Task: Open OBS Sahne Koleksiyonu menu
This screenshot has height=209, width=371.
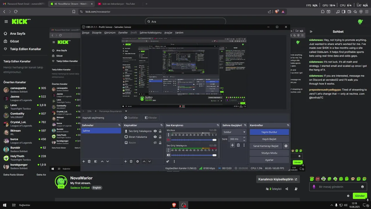Action: click(x=150, y=33)
